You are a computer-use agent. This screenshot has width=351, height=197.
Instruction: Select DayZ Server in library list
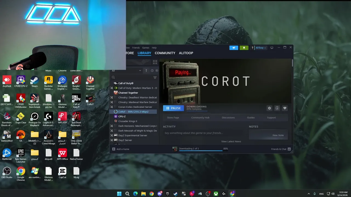(134, 140)
